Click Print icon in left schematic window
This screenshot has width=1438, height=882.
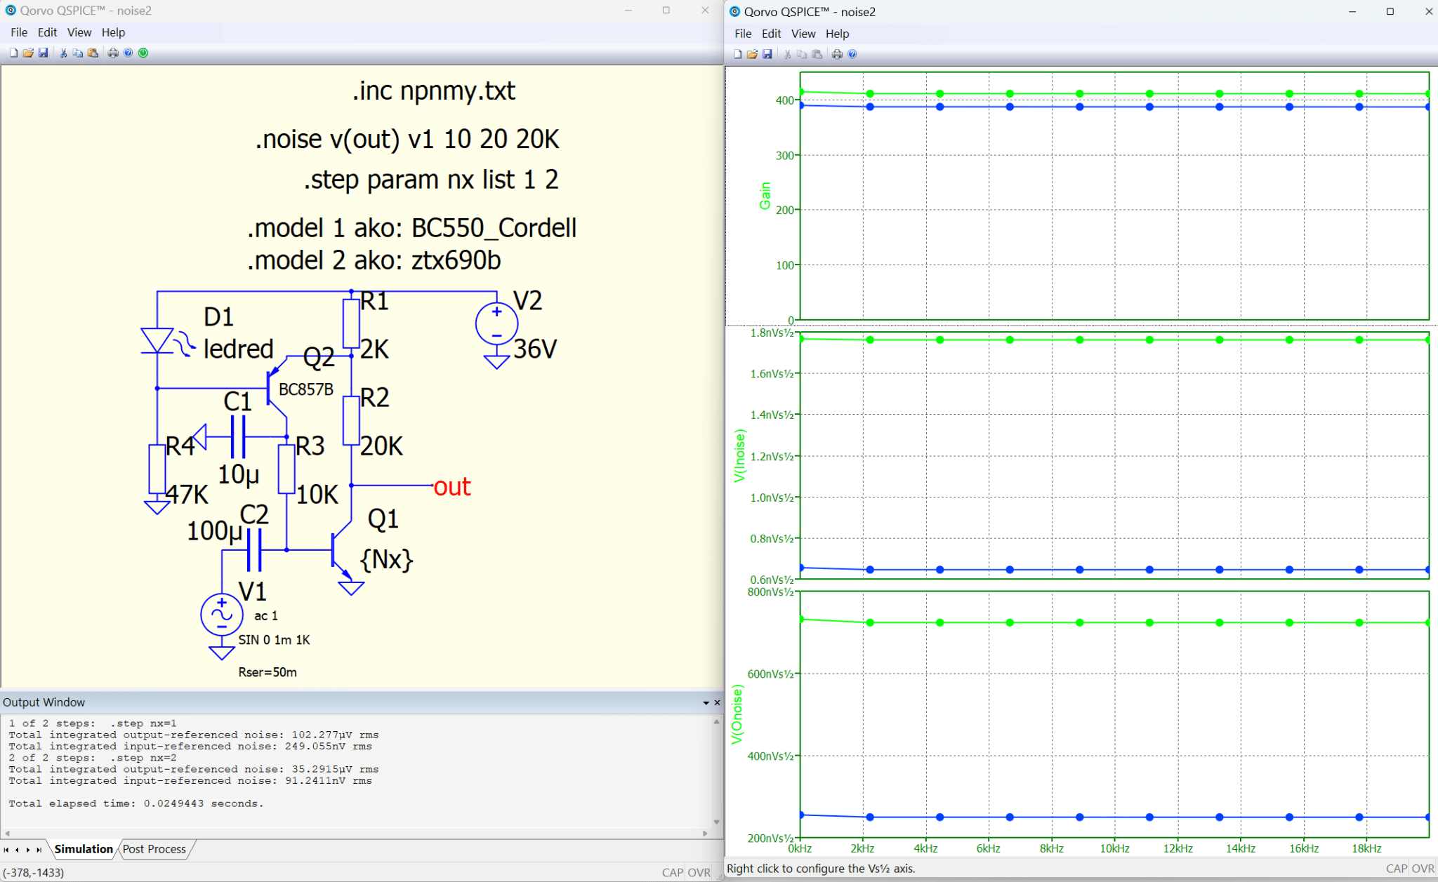113,53
